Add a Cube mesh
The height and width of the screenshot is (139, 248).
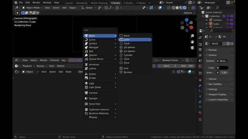135,39
